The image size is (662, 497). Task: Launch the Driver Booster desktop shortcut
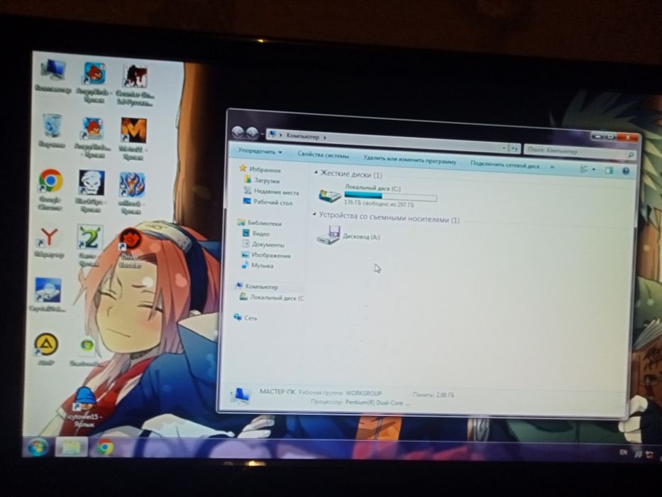(131, 248)
